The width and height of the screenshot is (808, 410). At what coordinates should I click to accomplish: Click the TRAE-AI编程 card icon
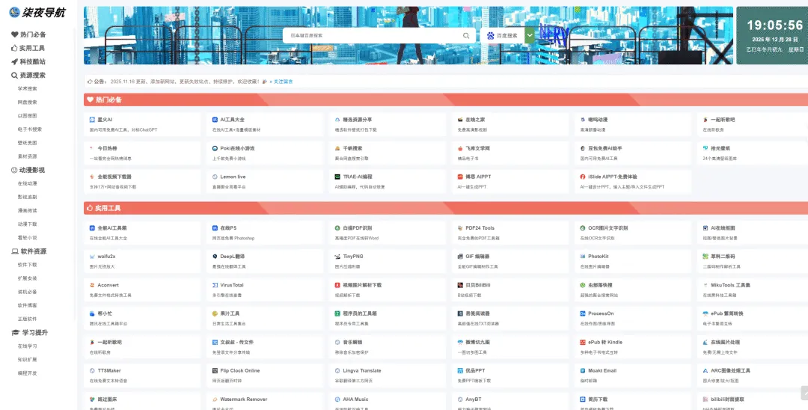click(337, 177)
